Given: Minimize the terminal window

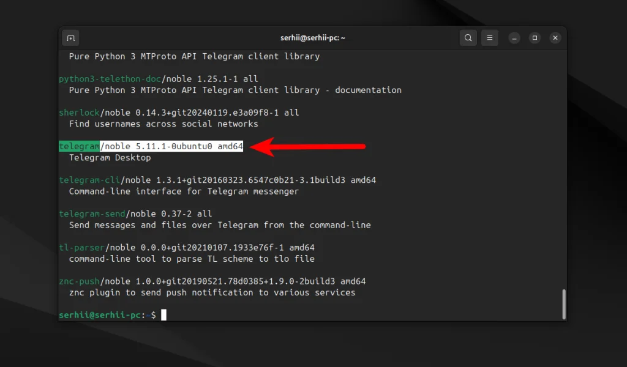Looking at the screenshot, I should point(514,38).
